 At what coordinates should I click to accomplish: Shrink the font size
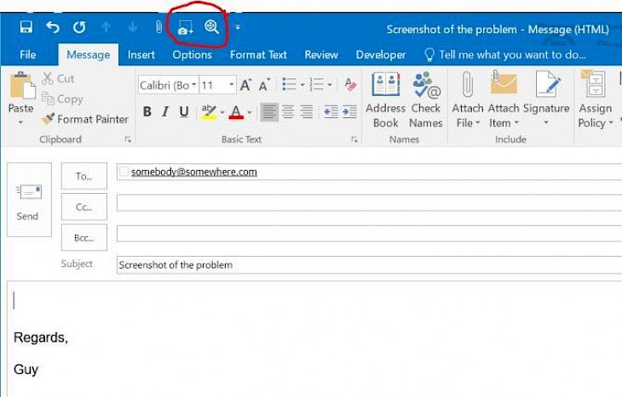coord(264,85)
